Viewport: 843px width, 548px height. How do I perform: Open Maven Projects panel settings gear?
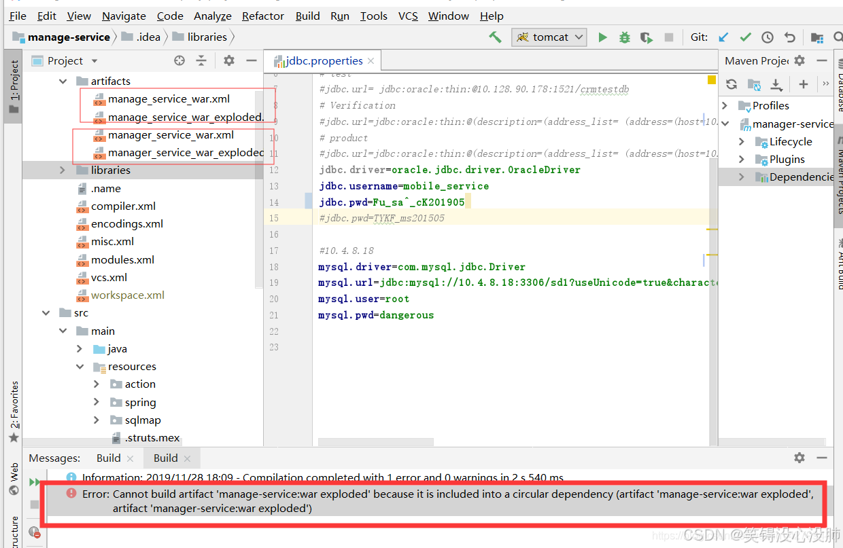point(799,60)
